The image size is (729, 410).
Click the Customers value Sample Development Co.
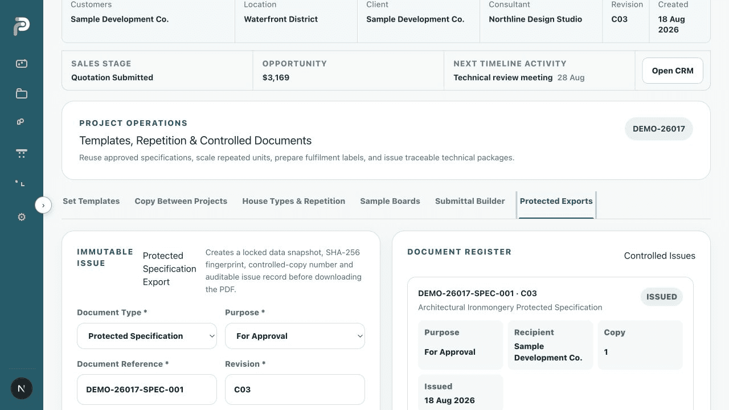tap(120, 19)
